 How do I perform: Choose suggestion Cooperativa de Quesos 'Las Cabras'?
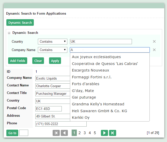(x=110, y=64)
